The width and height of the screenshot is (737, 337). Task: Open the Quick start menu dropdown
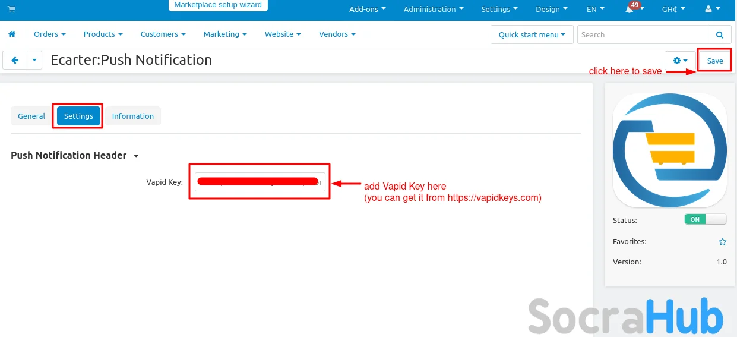532,34
